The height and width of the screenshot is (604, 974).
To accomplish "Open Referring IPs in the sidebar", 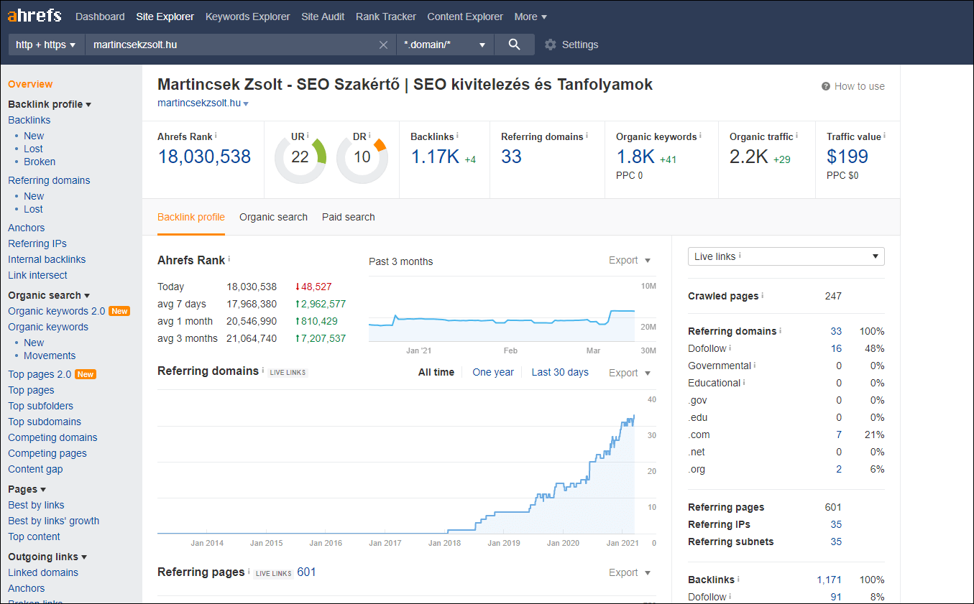I will point(37,243).
